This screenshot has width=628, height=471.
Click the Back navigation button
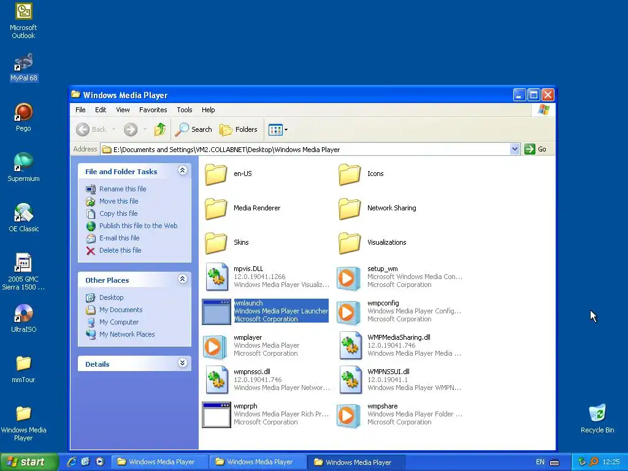[92, 129]
